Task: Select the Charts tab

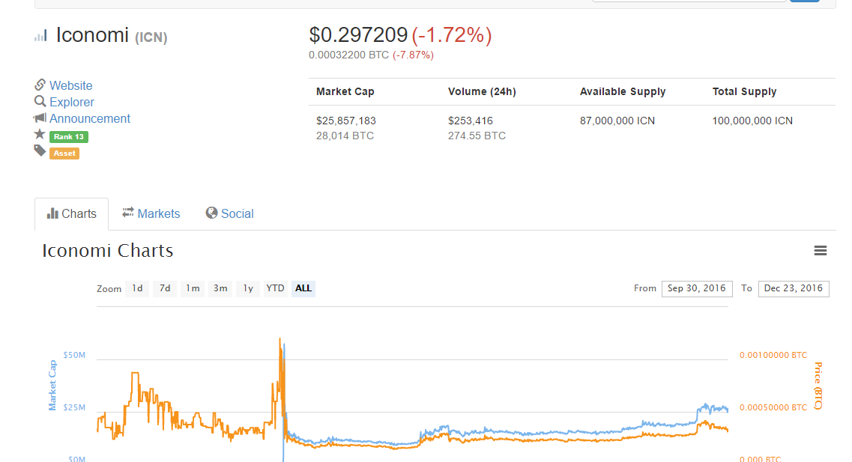Action: (72, 214)
